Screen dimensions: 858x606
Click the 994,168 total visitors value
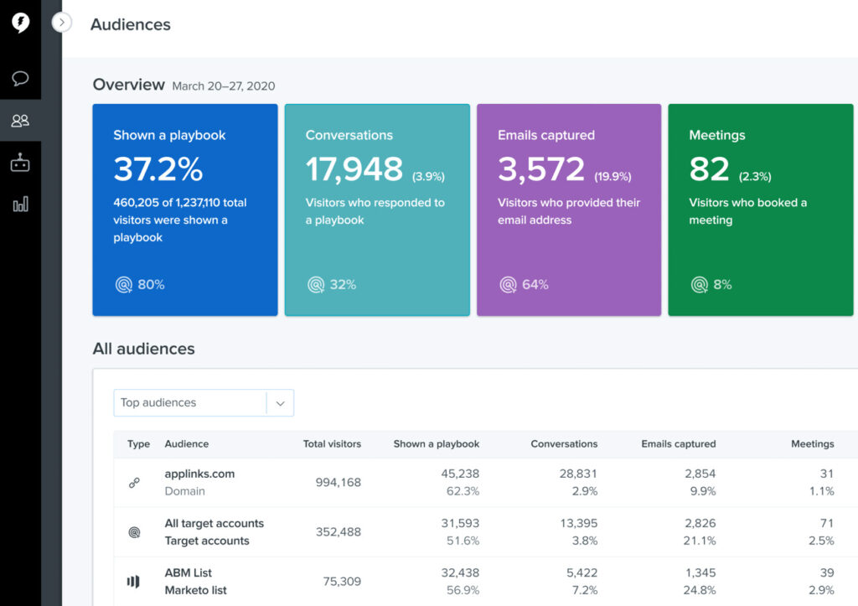[339, 482]
